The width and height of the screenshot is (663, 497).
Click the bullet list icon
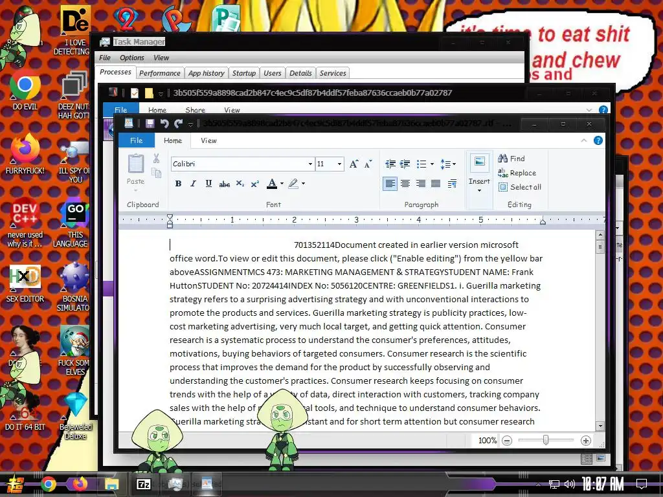421,164
